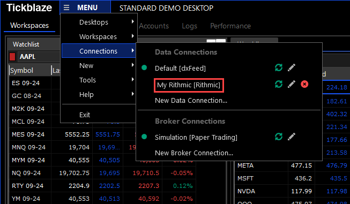Open the Connections submenu
The width and height of the screenshot is (350, 204).
pyautogui.click(x=99, y=51)
